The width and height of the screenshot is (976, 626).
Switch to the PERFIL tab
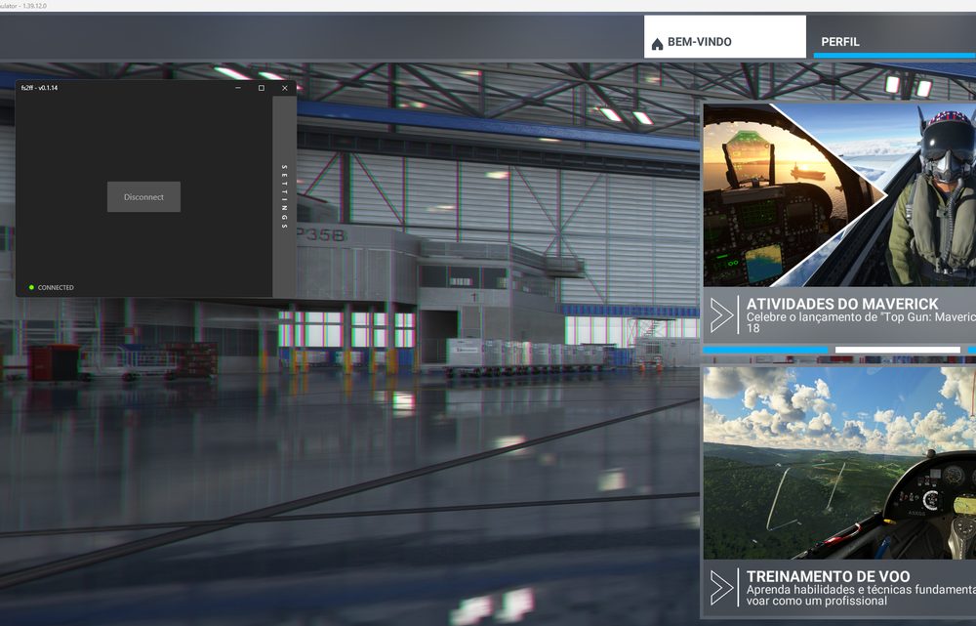coord(894,39)
